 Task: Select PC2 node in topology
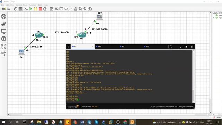[x=100, y=18]
